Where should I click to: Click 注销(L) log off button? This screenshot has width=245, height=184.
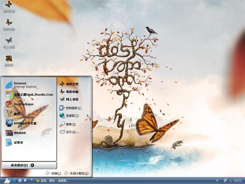(x=53, y=173)
